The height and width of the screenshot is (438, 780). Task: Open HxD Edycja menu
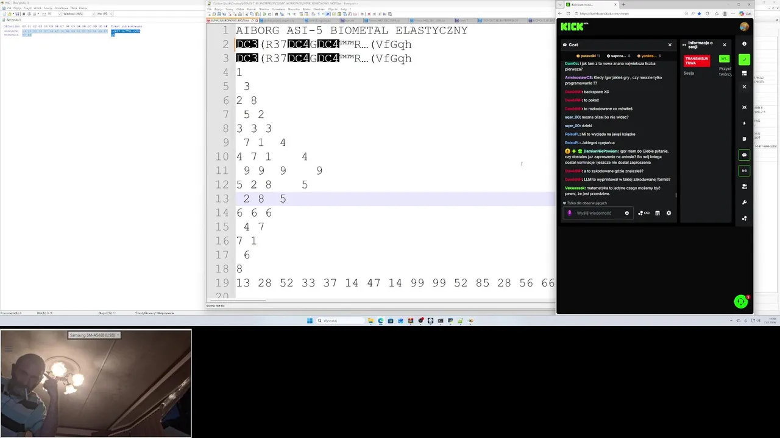pyautogui.click(x=17, y=8)
